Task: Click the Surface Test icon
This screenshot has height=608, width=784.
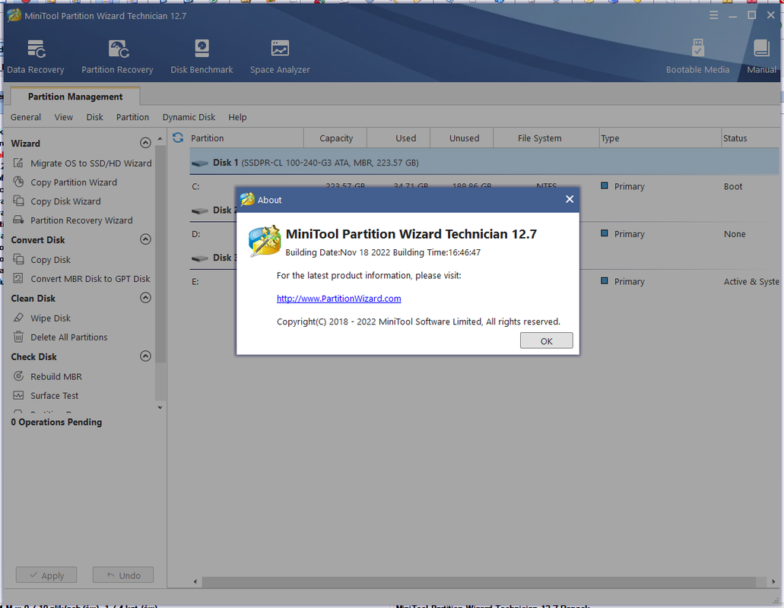Action: (18, 395)
